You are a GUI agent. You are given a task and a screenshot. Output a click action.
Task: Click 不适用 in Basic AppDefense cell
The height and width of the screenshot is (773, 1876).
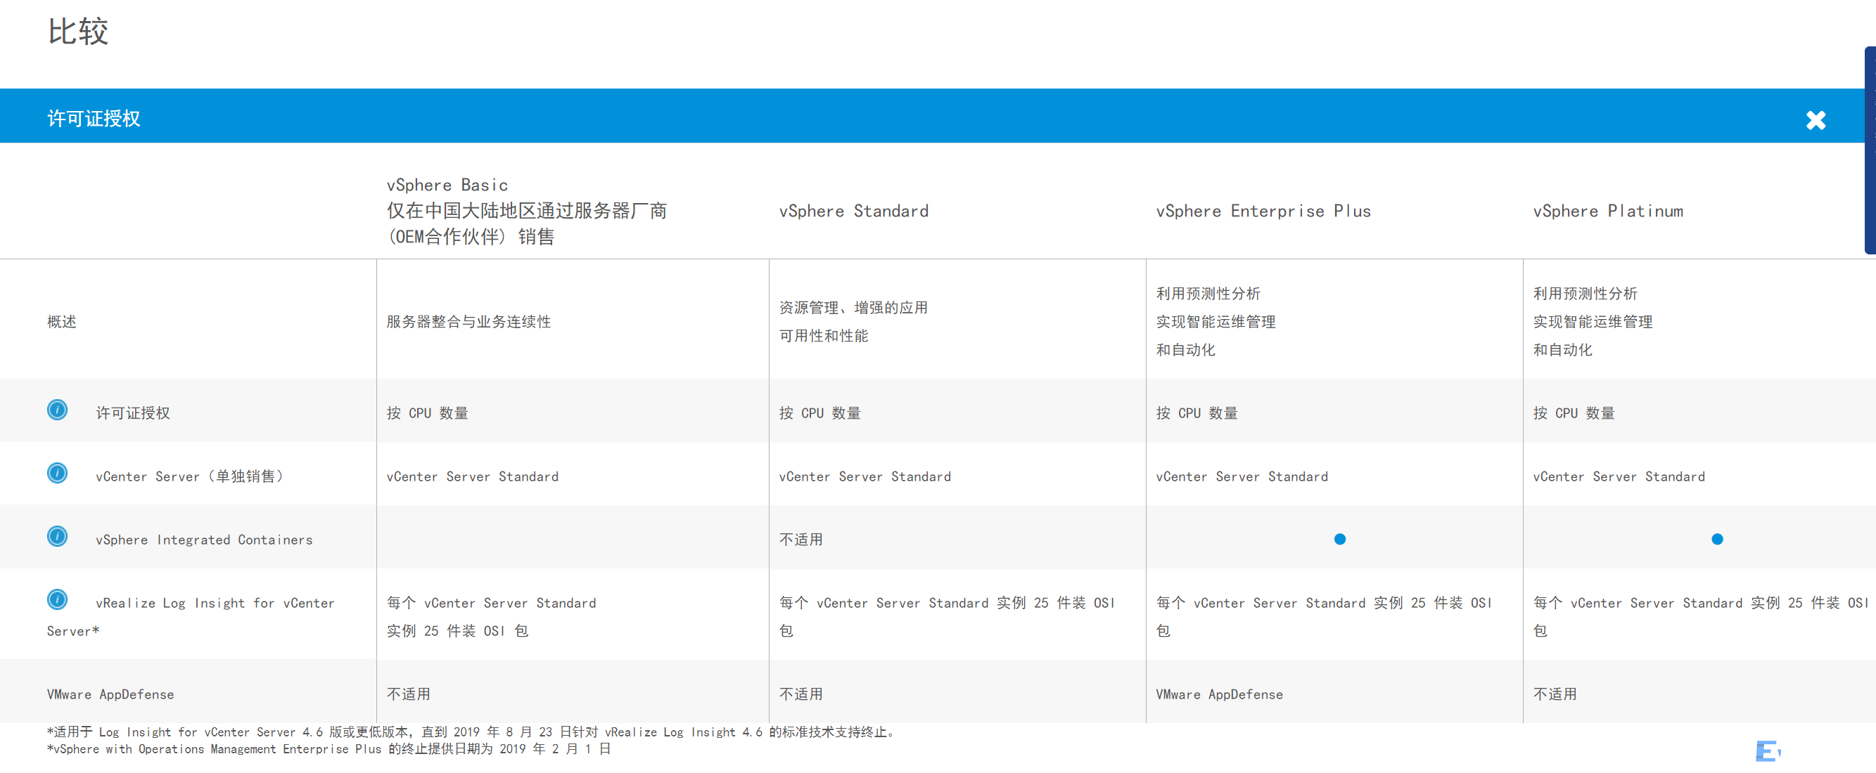409,694
